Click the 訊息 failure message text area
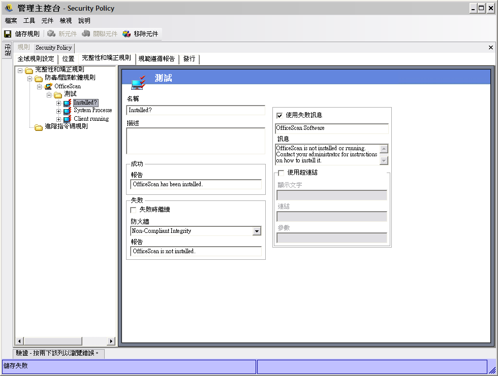Screen dimensions: 498x376 327,154
